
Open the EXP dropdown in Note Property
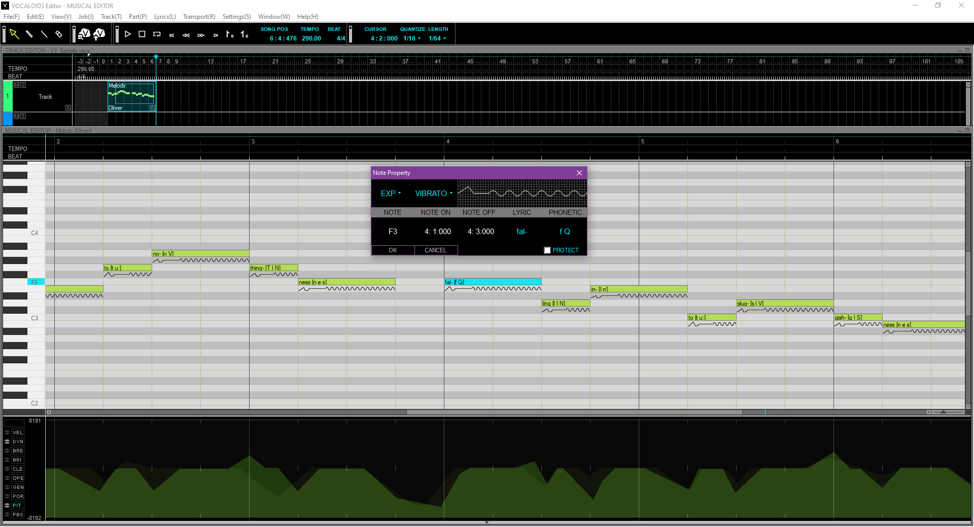coord(390,193)
